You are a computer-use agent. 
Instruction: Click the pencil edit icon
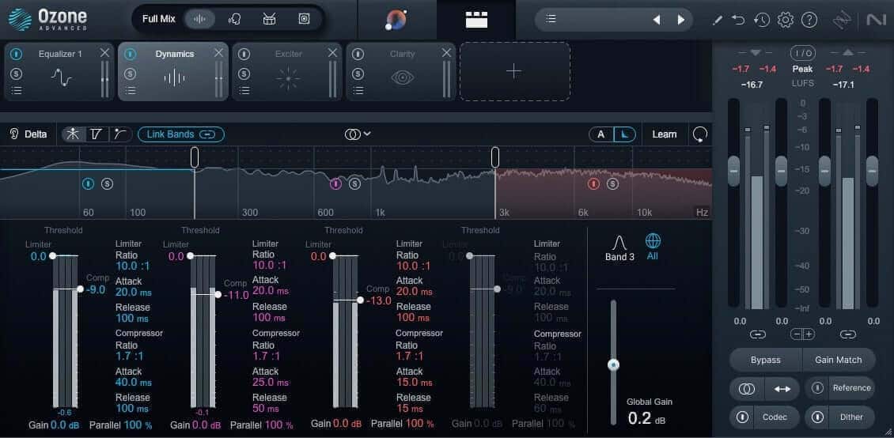(x=718, y=21)
